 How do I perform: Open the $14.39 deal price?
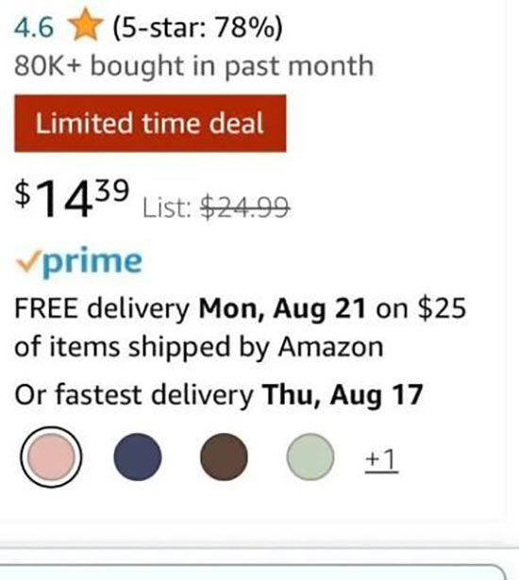pyautogui.click(x=72, y=197)
